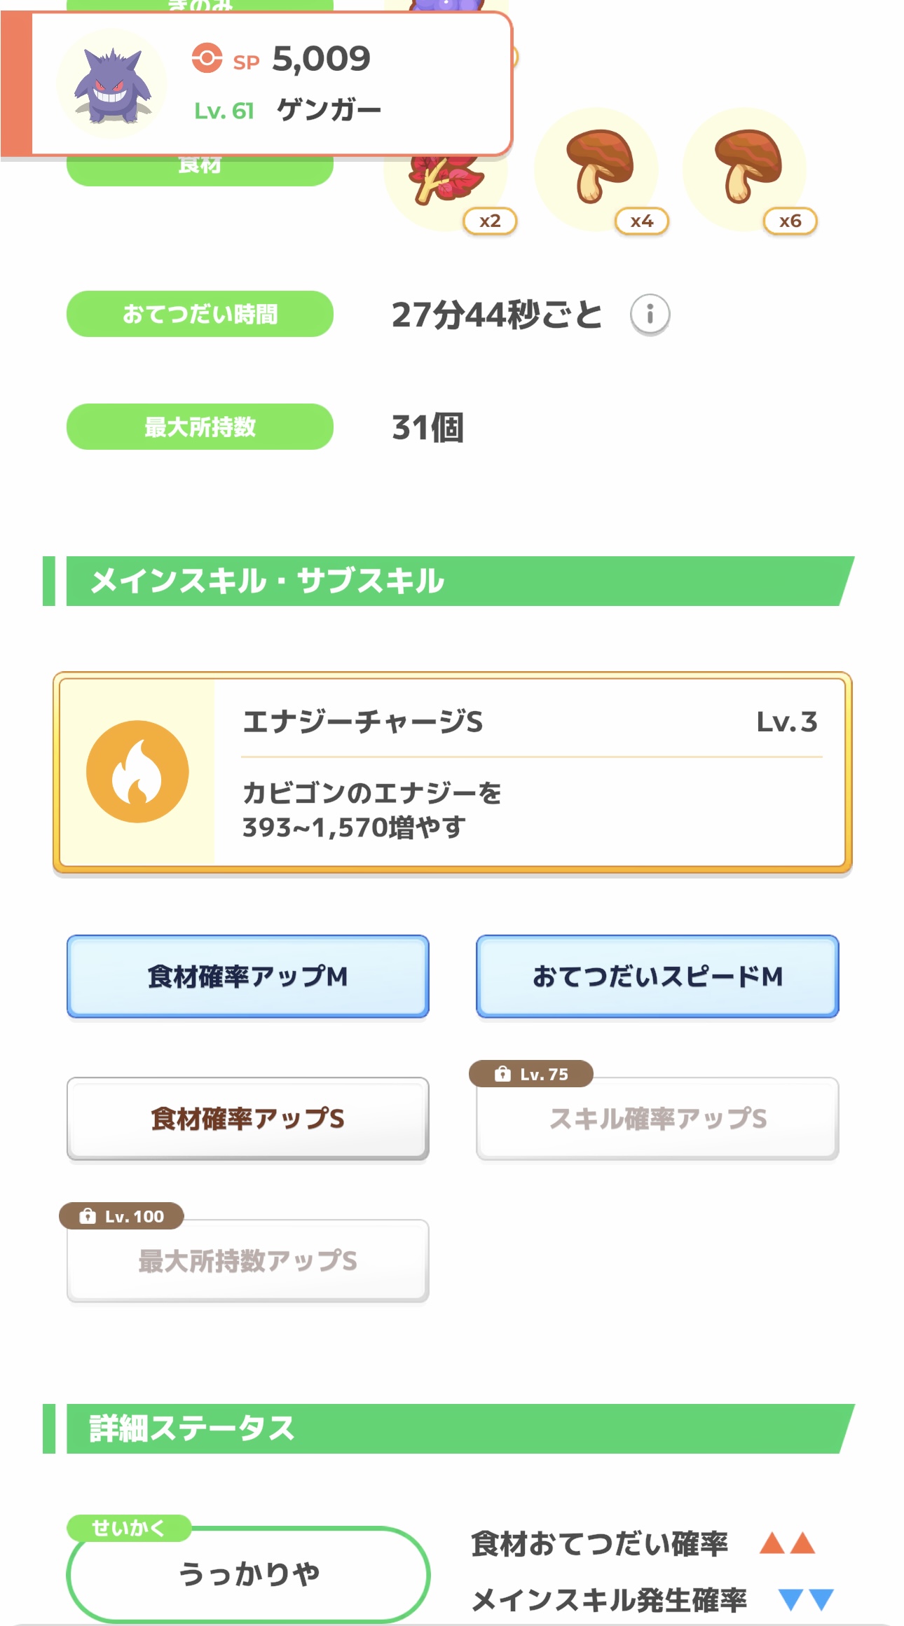Open the 食材確率アップS sub skill

point(247,1118)
